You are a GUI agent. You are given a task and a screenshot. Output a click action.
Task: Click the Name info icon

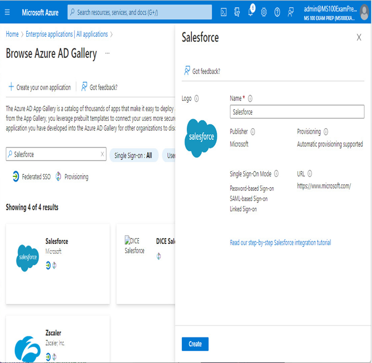pyautogui.click(x=250, y=98)
